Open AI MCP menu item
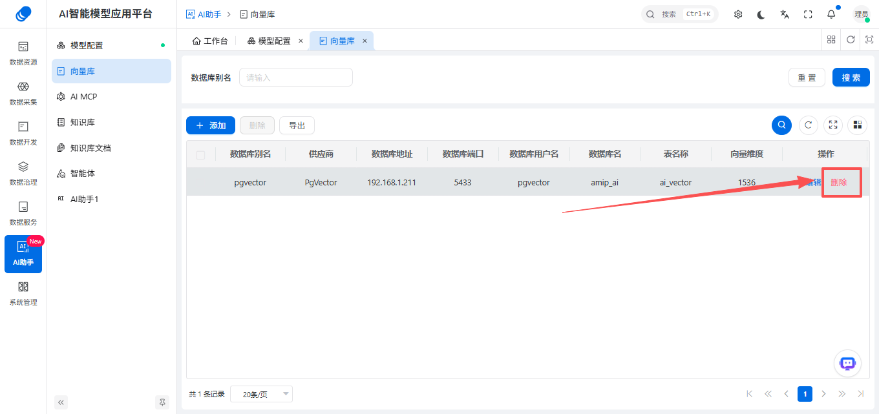Viewport: 879px width, 414px height. click(x=111, y=96)
